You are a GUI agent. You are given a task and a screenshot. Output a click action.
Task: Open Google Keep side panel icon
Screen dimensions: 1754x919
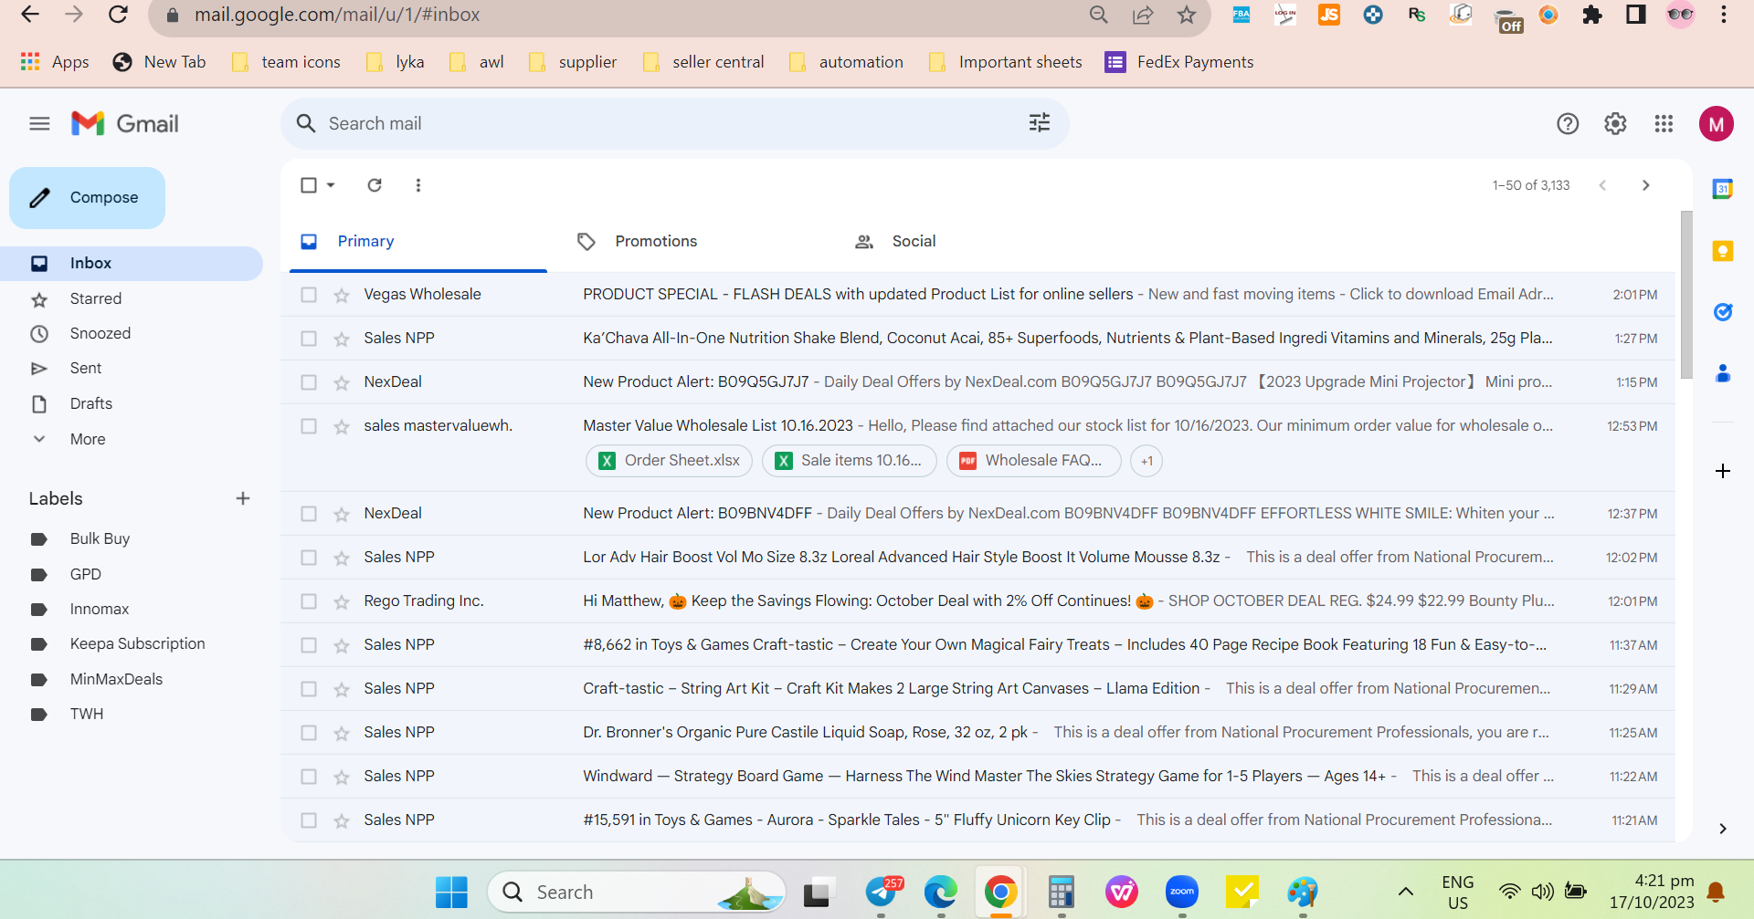click(1723, 251)
